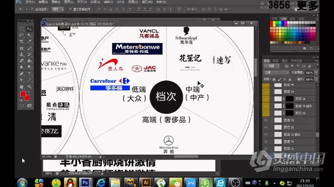Filter layers by pixel layer icon
Viewport: 334px width, 187px height.
point(287,66)
